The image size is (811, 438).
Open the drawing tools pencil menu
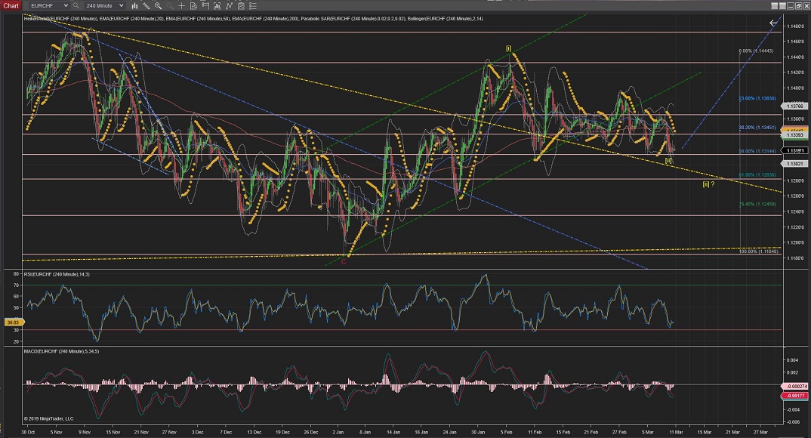click(x=146, y=6)
